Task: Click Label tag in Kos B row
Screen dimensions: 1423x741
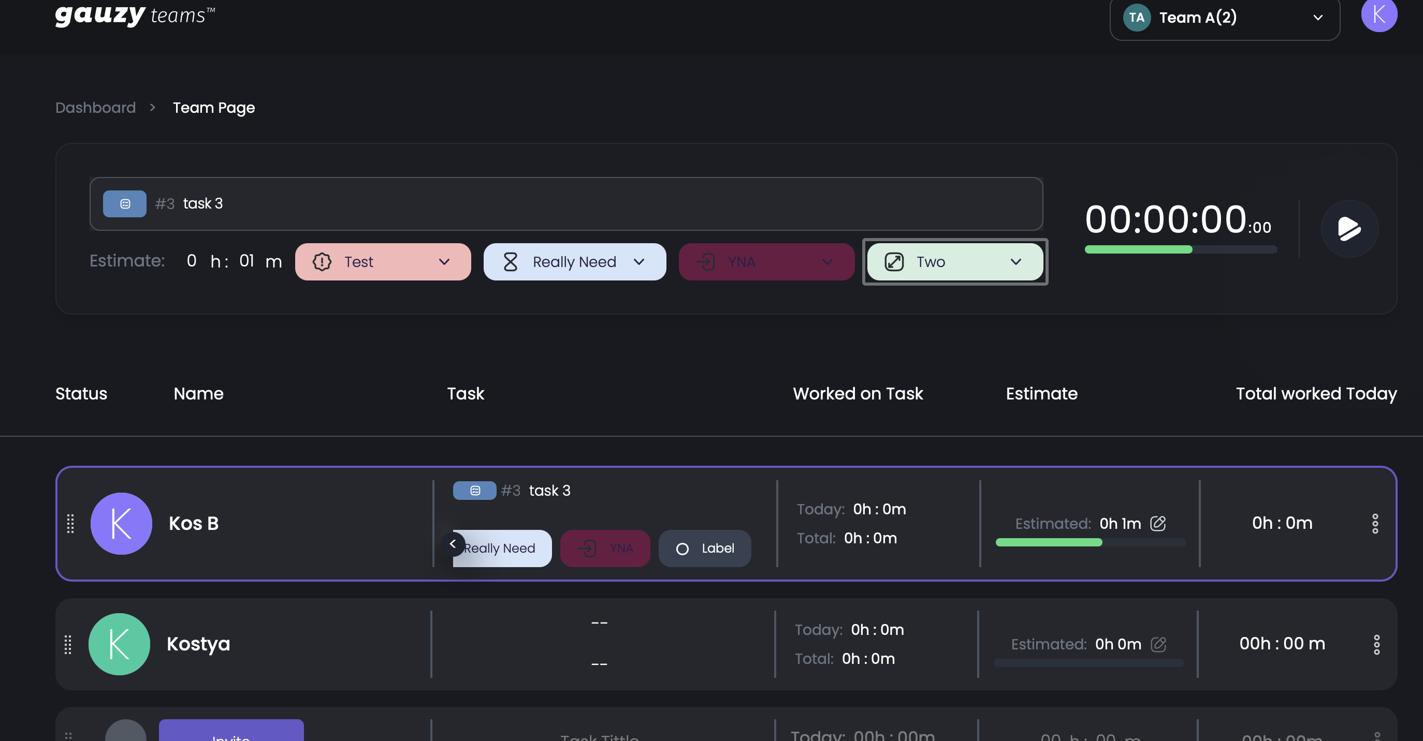Action: click(x=704, y=549)
